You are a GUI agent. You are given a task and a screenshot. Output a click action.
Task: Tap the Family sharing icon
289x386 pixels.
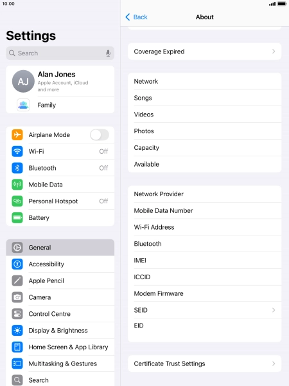[23, 105]
